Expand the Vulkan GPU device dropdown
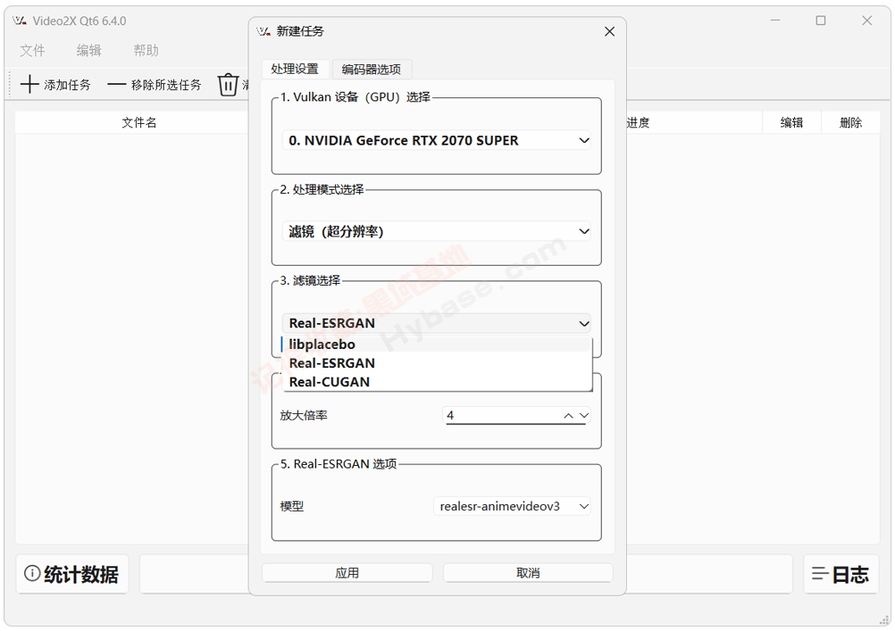Image resolution: width=895 pixels, height=631 pixels. click(x=584, y=140)
